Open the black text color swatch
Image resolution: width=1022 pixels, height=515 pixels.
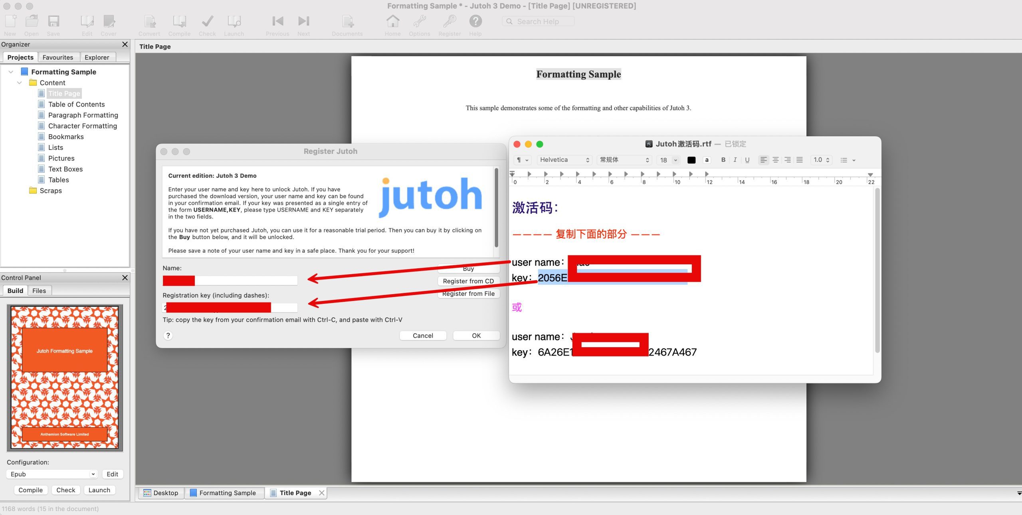(x=691, y=160)
